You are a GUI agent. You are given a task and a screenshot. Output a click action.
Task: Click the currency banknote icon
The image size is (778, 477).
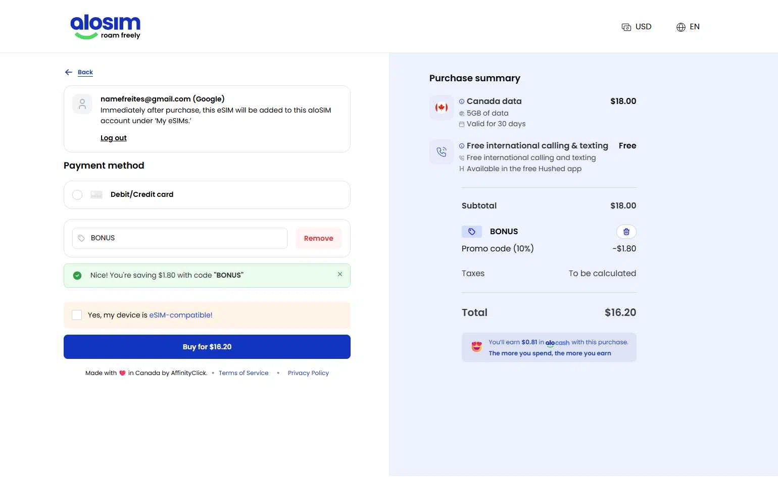(x=626, y=27)
